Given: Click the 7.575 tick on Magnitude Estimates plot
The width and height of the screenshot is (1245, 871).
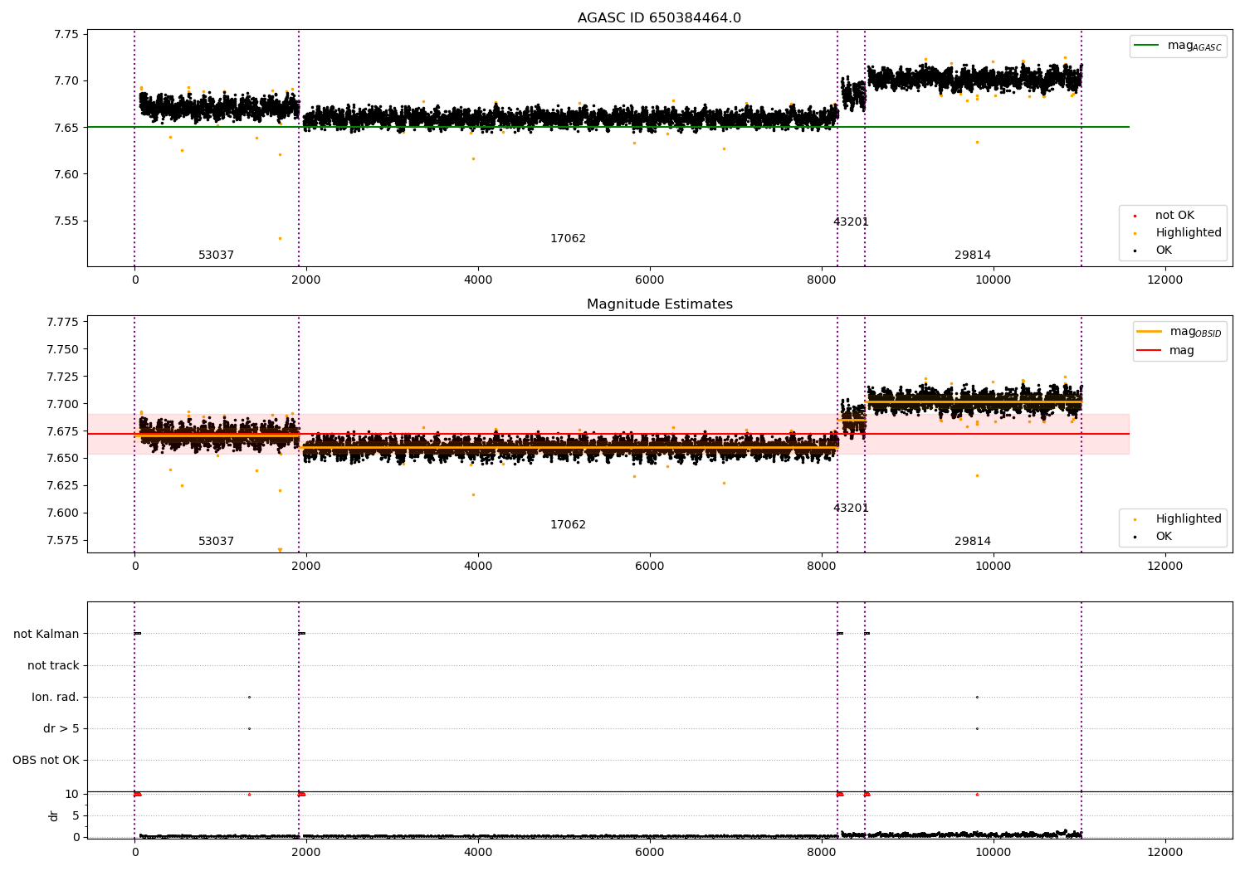Looking at the screenshot, I should [x=62, y=541].
